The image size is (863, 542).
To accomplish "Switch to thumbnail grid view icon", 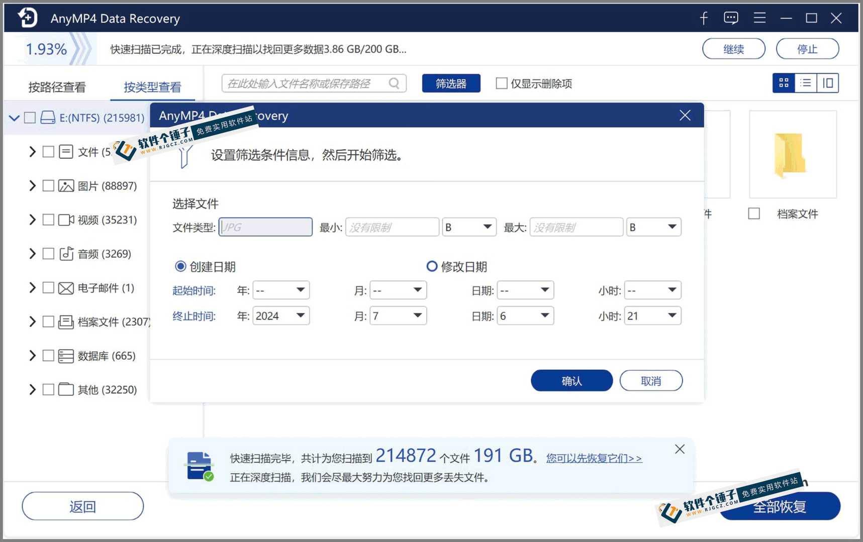I will pos(783,83).
